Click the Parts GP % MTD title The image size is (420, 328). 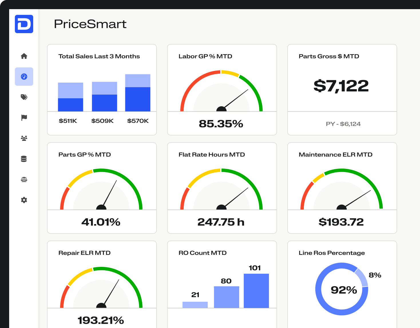point(85,155)
